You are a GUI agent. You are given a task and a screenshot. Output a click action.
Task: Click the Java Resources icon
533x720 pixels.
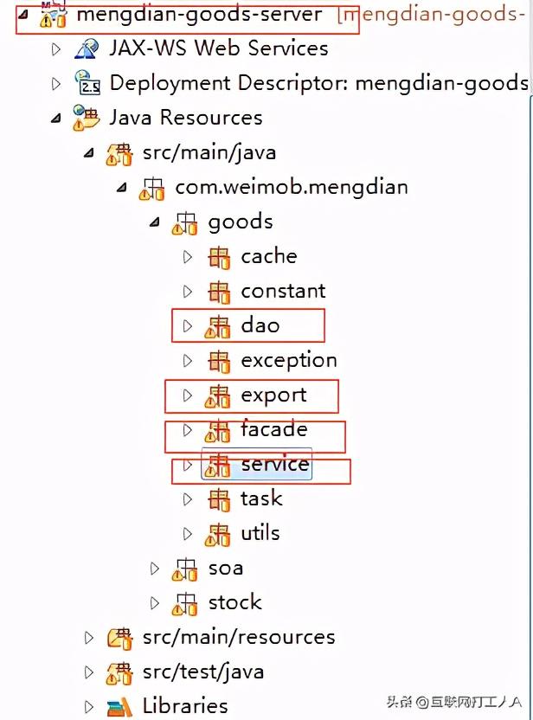86,118
